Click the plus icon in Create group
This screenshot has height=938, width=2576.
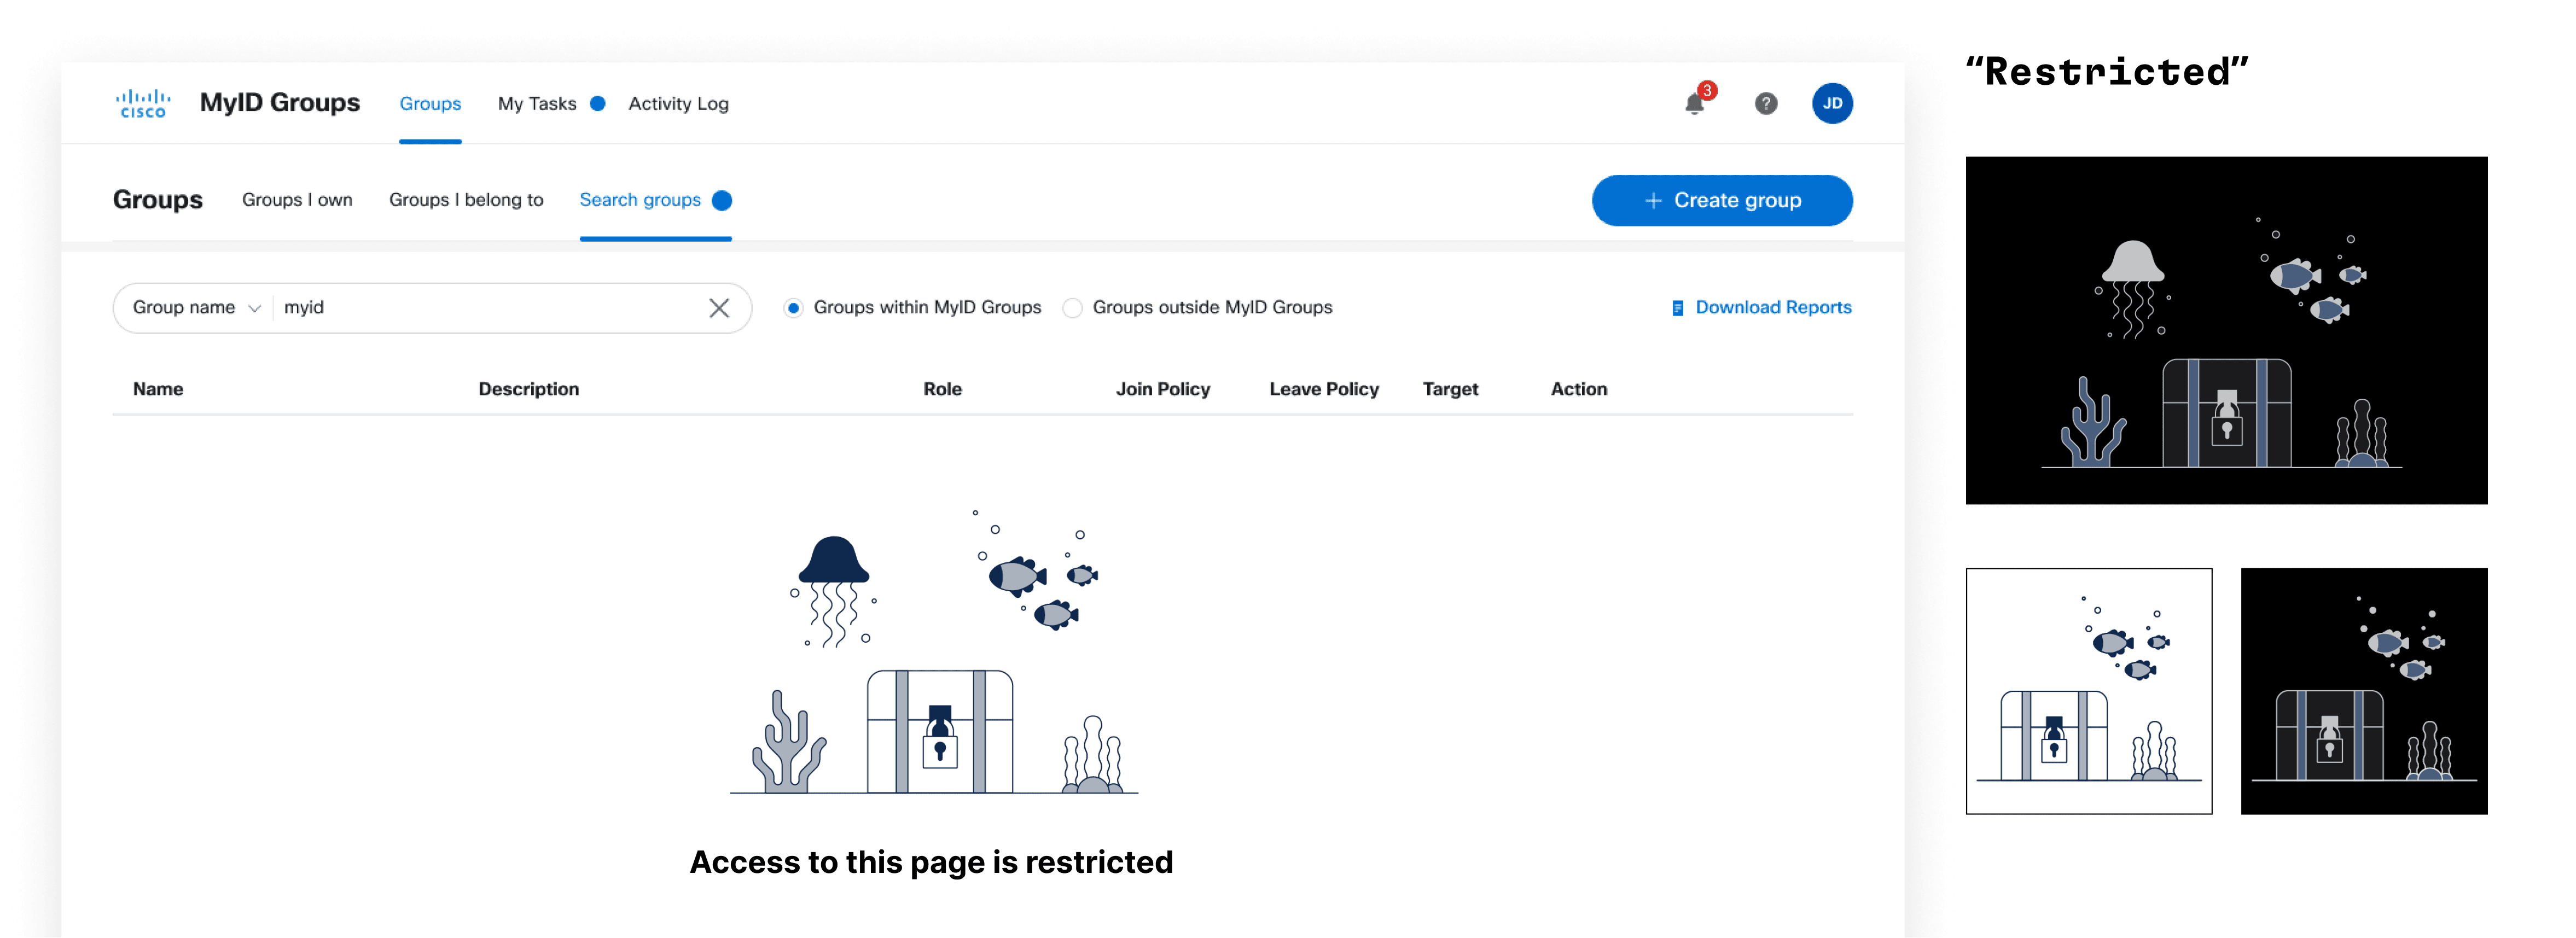1653,201
